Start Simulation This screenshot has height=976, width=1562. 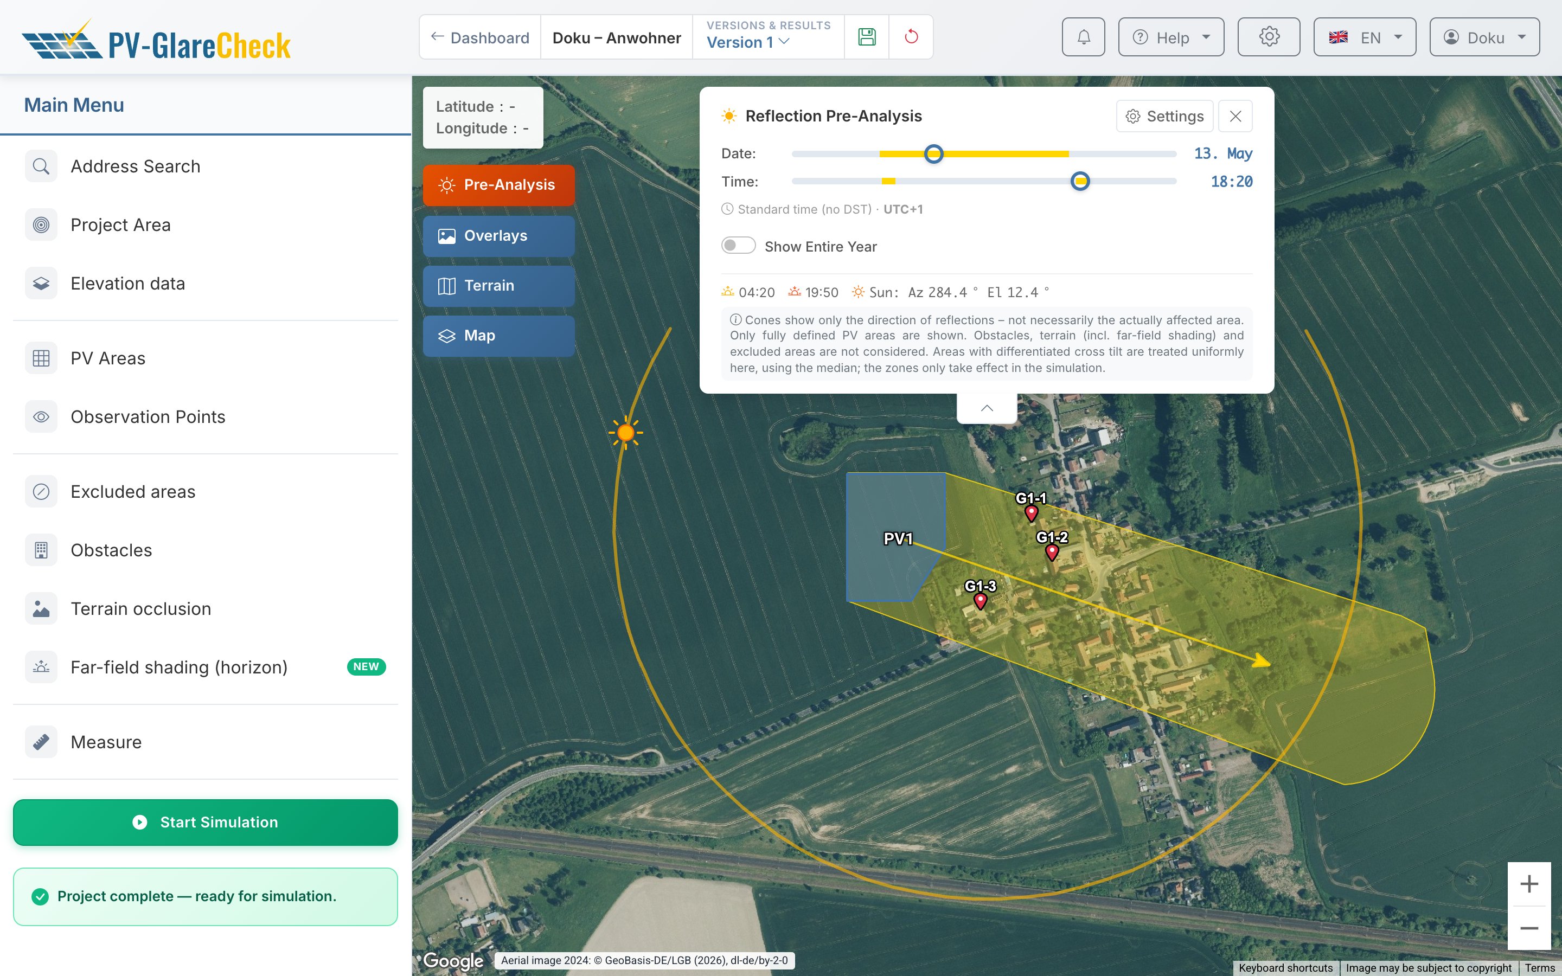205,823
